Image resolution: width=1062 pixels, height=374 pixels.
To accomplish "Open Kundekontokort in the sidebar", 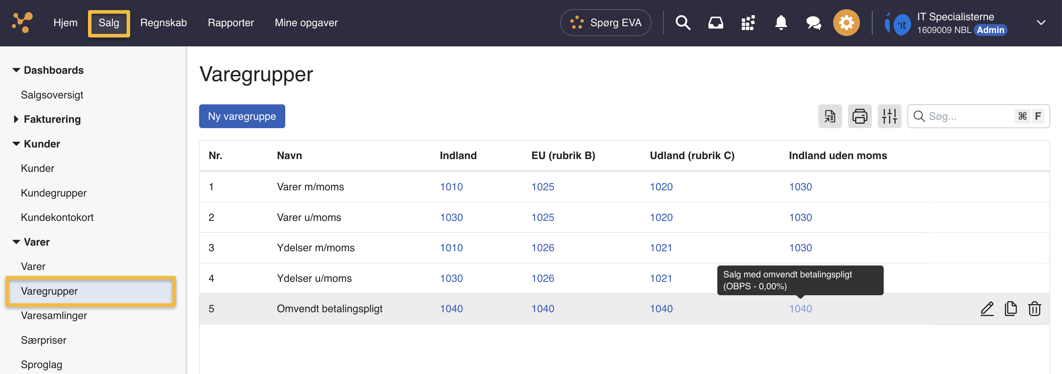I will (57, 217).
